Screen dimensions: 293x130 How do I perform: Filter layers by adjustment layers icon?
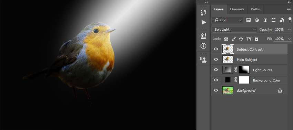coord(257,20)
